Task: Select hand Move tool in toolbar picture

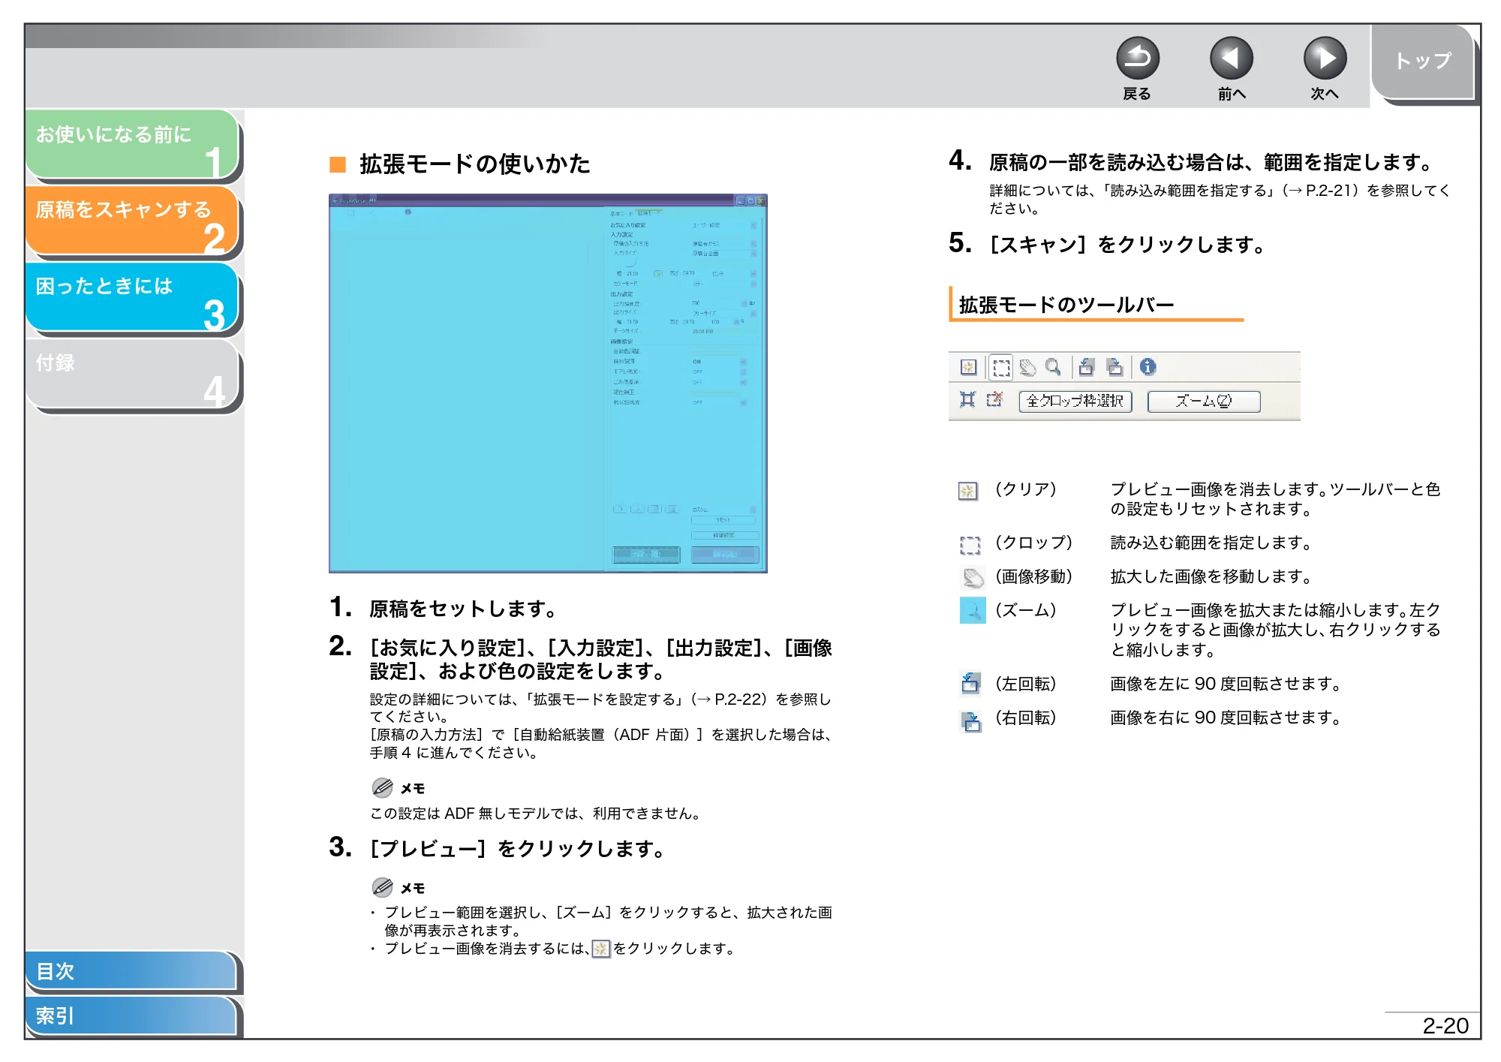Action: point(1028,367)
